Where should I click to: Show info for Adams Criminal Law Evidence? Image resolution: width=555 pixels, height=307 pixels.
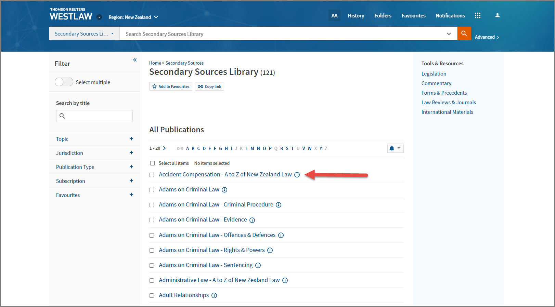tap(252, 220)
